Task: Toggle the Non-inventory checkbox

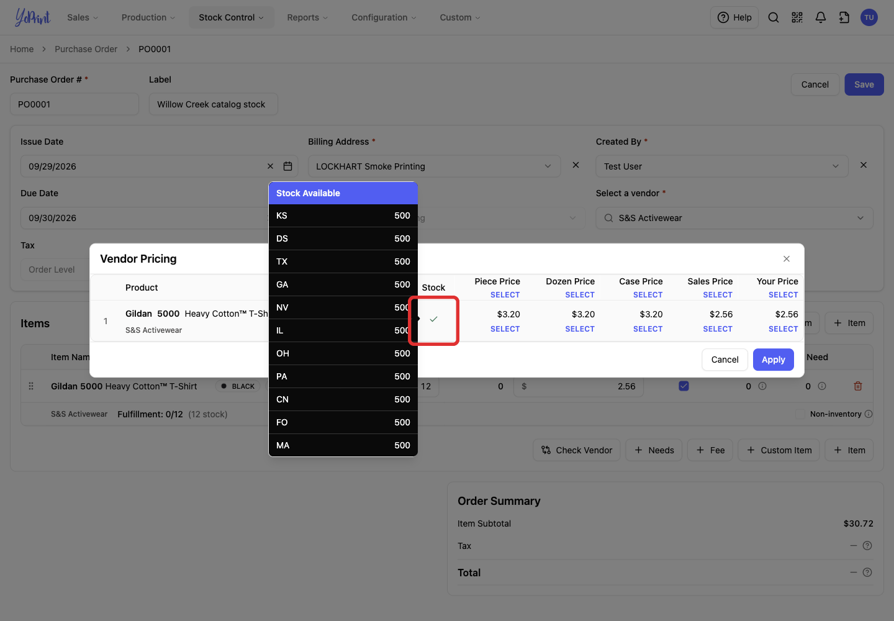Action: tap(800, 414)
